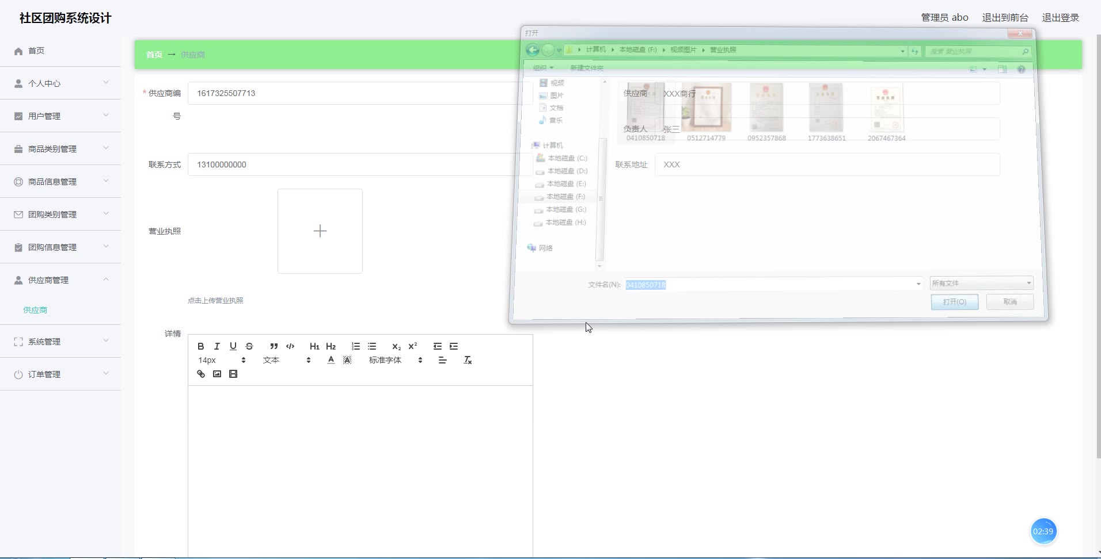This screenshot has width=1101, height=559.
Task: Open the background color picker
Action: (x=347, y=360)
